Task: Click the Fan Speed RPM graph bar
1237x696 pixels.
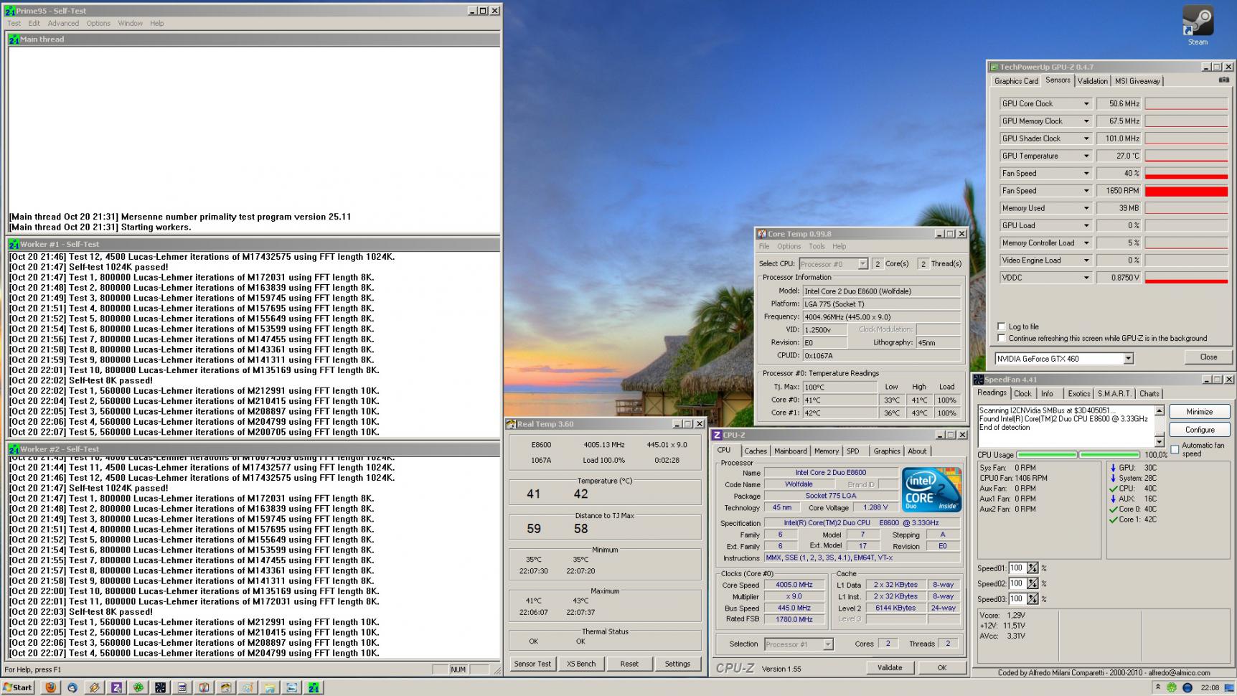Action: click(1186, 191)
